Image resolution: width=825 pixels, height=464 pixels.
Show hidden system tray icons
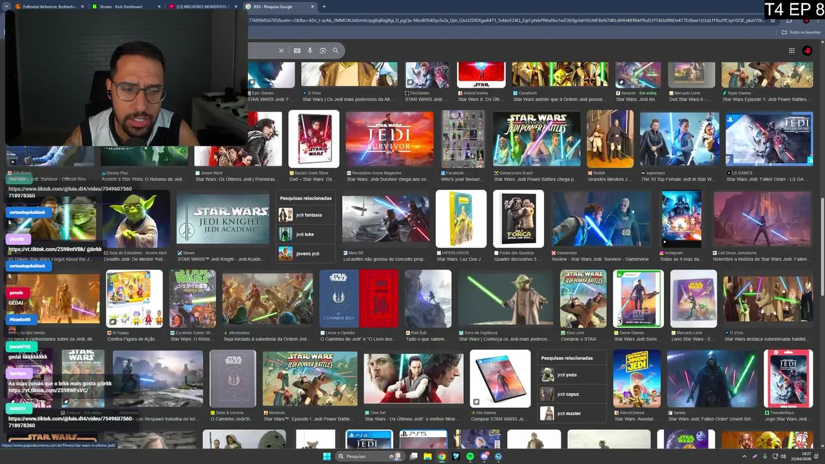coord(745,456)
